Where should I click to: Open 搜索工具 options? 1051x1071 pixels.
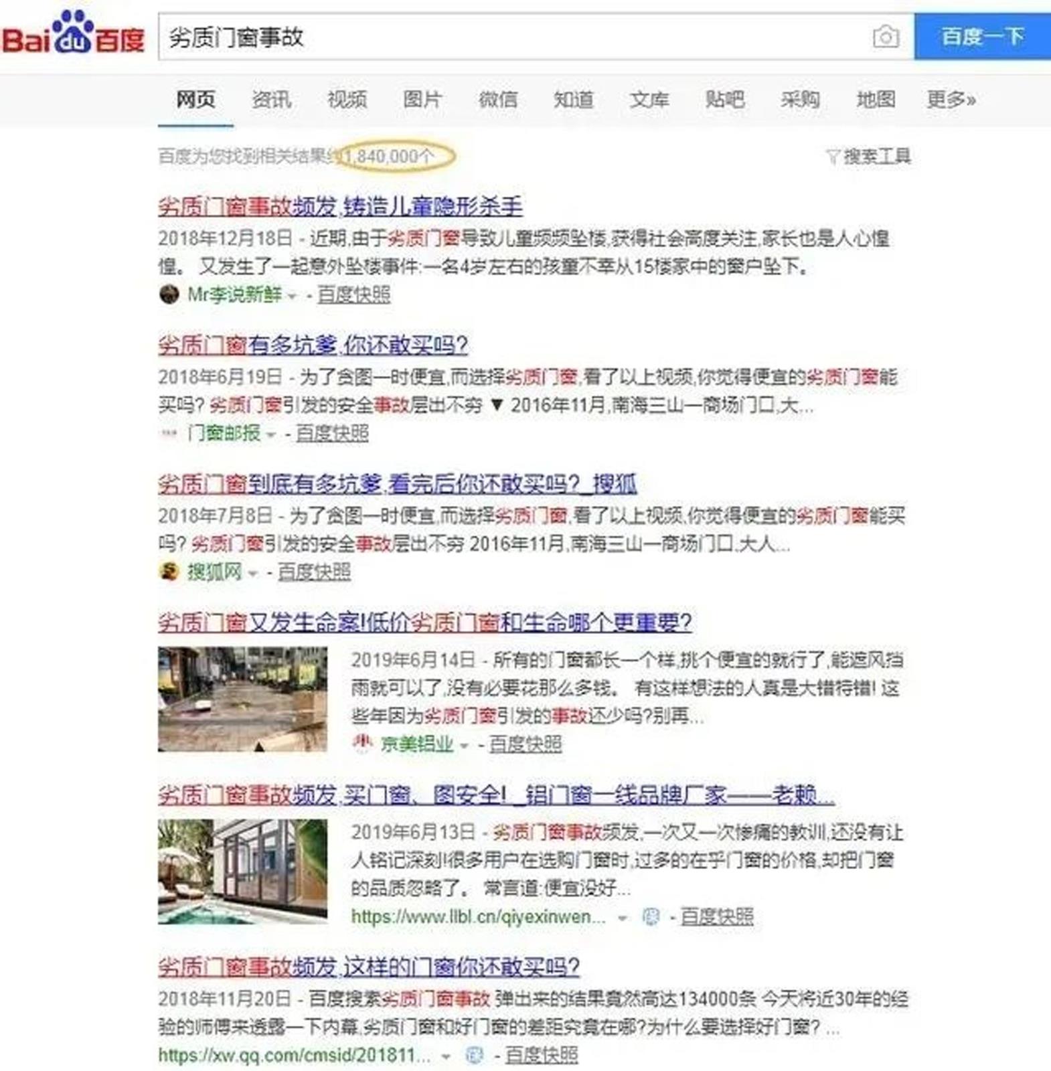point(876,157)
